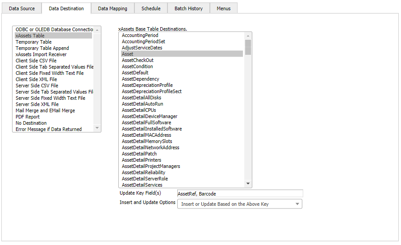401x245 pixels.
Task: Select Mail Merge and EMail Merge
Action: click(54, 111)
